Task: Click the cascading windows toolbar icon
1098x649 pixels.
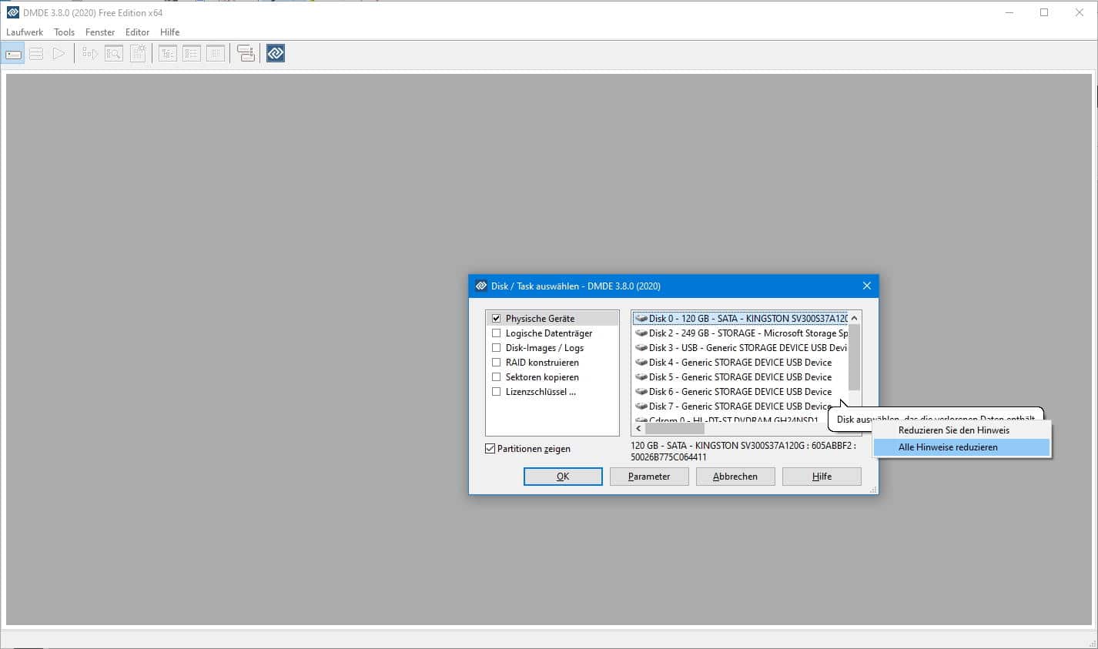Action: [246, 53]
